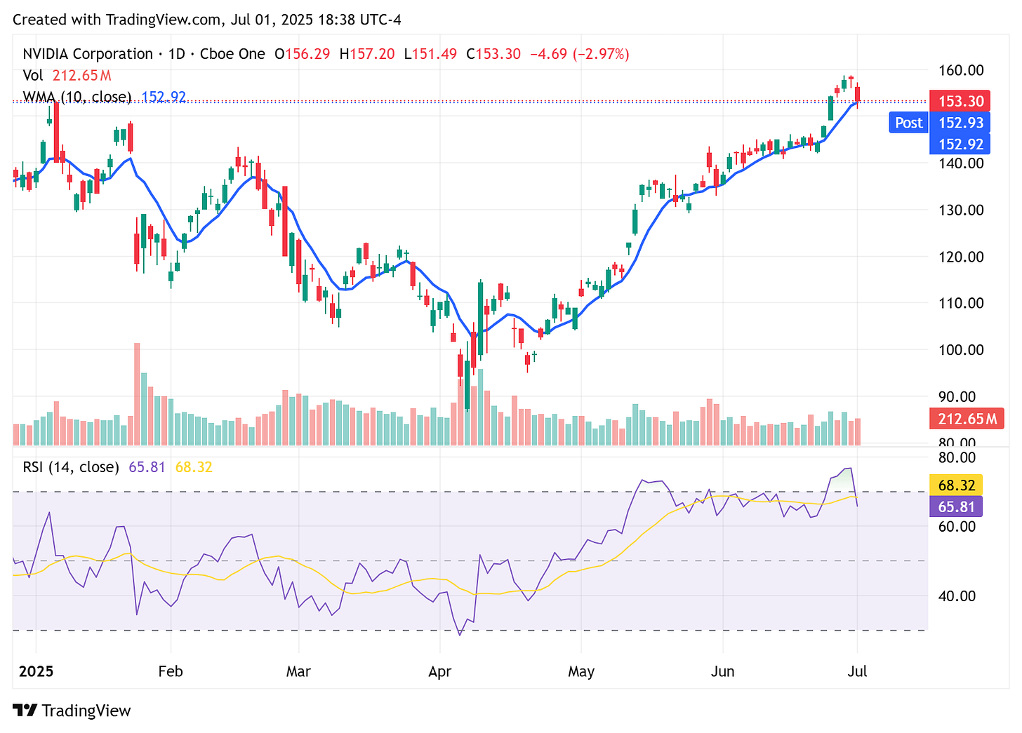
Task: Toggle the Vol indicator legend
Action: 33,75
